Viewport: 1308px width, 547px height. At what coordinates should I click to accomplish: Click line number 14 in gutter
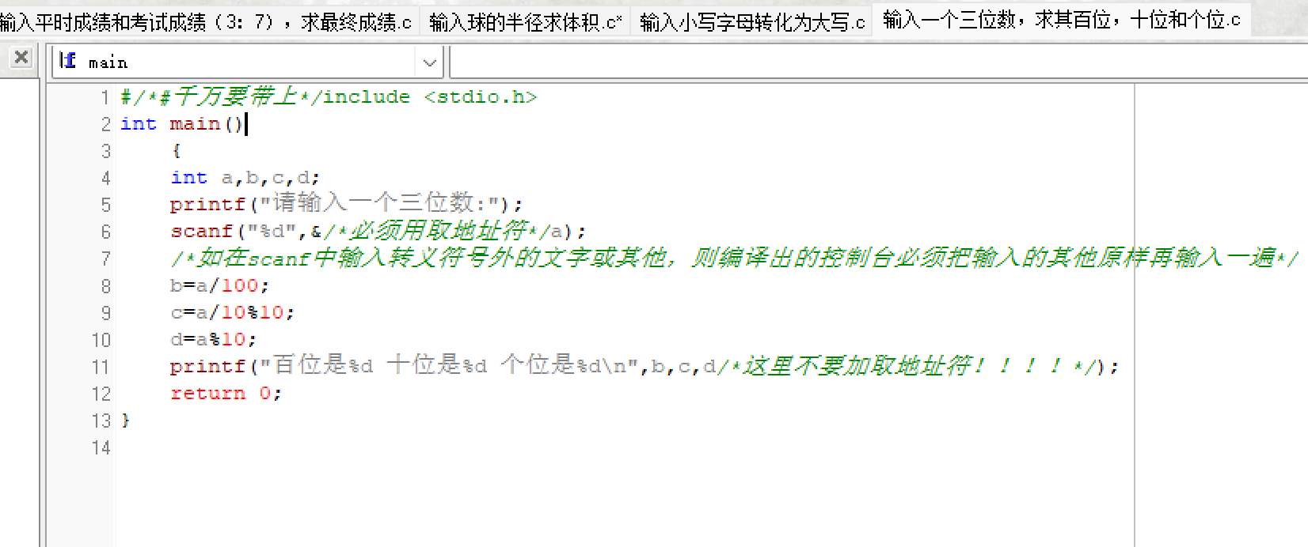coord(101,447)
